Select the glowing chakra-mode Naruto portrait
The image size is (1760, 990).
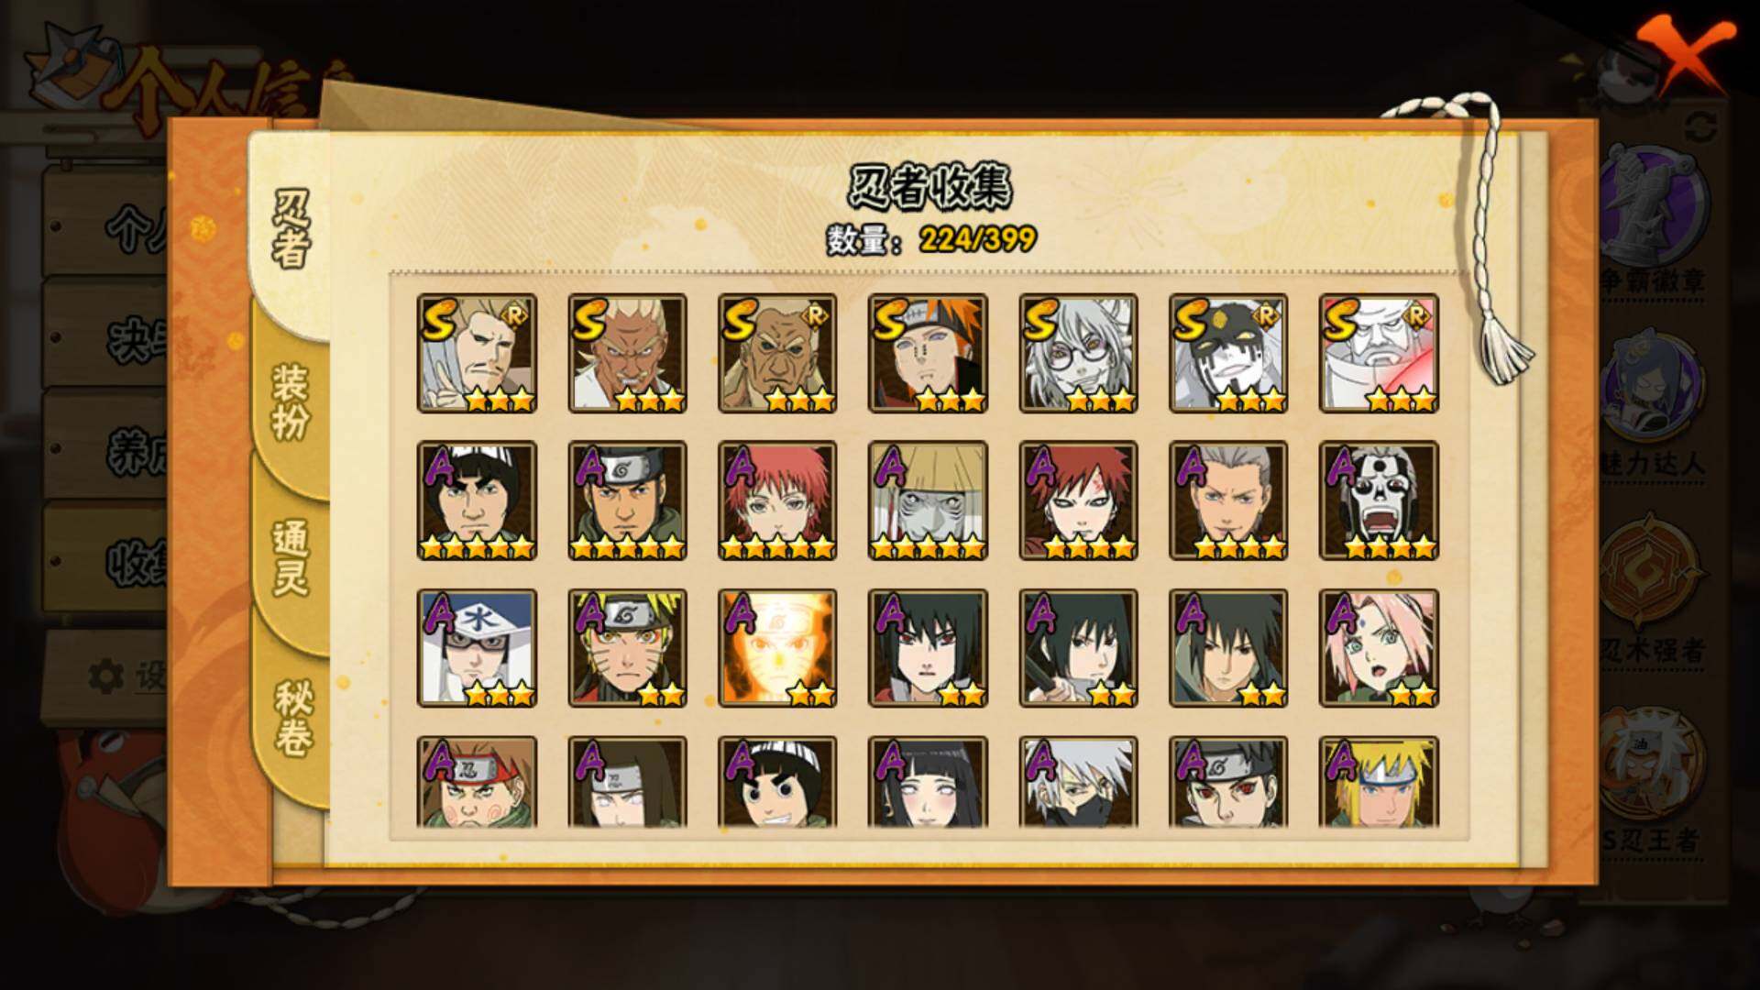(777, 648)
